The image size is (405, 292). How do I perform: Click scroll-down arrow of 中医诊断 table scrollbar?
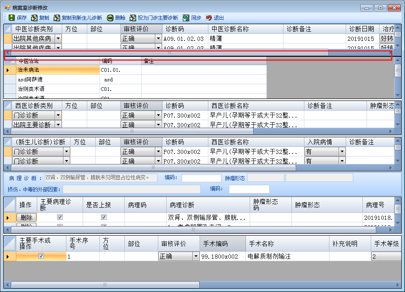pos(398,45)
